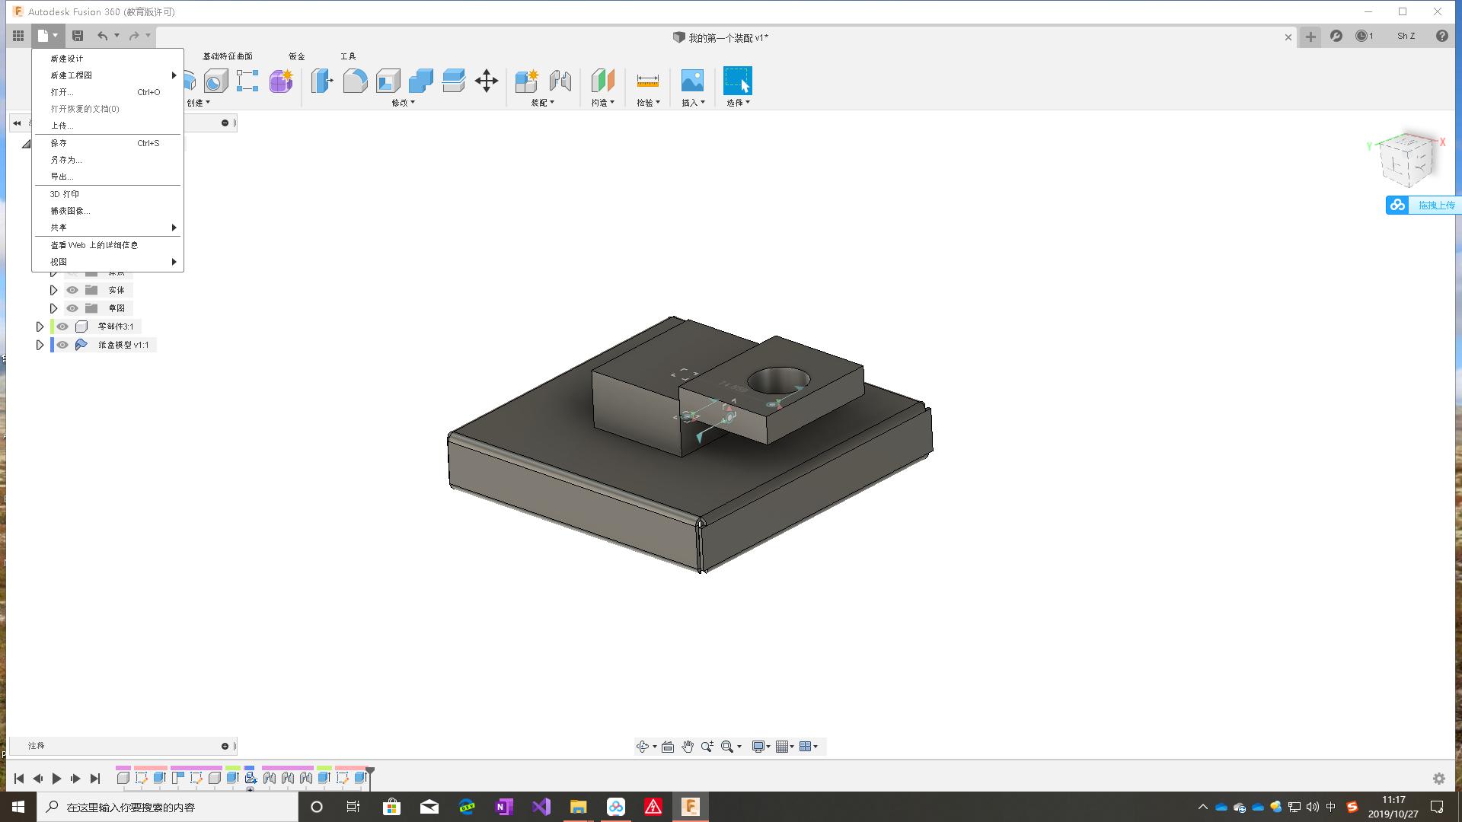Hide the 零部件3:1 component with its eye icon

pos(62,326)
